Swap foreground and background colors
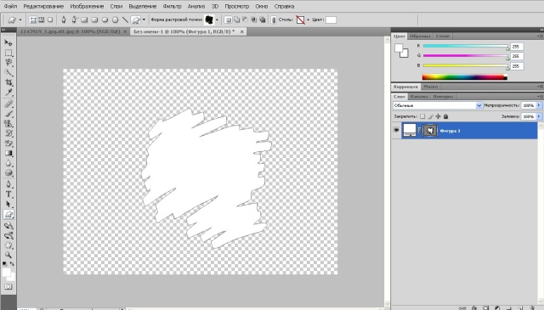The width and height of the screenshot is (544, 310). click(12, 264)
